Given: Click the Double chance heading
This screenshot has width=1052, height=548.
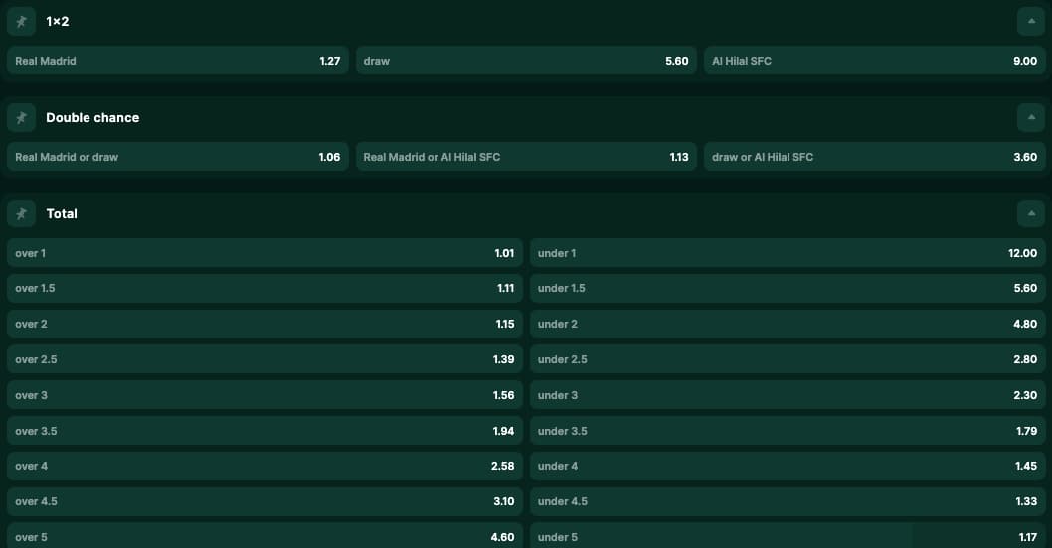Looking at the screenshot, I should coord(92,118).
